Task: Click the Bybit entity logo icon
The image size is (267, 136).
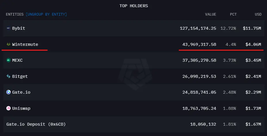Action: point(8,28)
